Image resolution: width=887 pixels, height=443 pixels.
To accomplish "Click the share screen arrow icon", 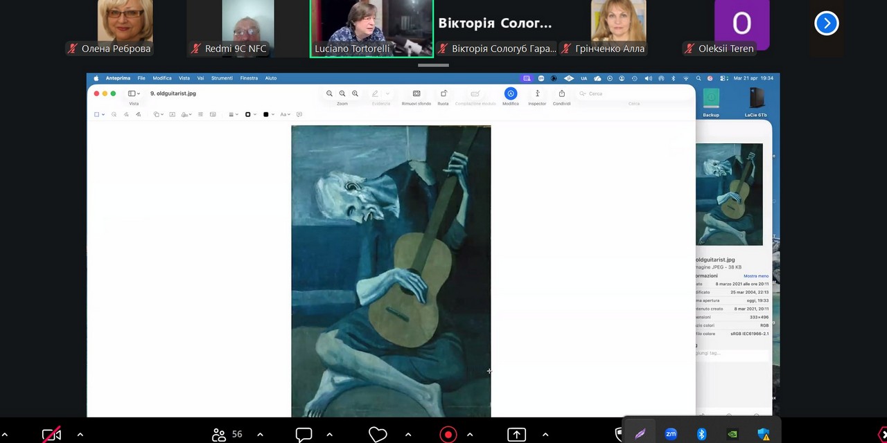I will pyautogui.click(x=516, y=434).
